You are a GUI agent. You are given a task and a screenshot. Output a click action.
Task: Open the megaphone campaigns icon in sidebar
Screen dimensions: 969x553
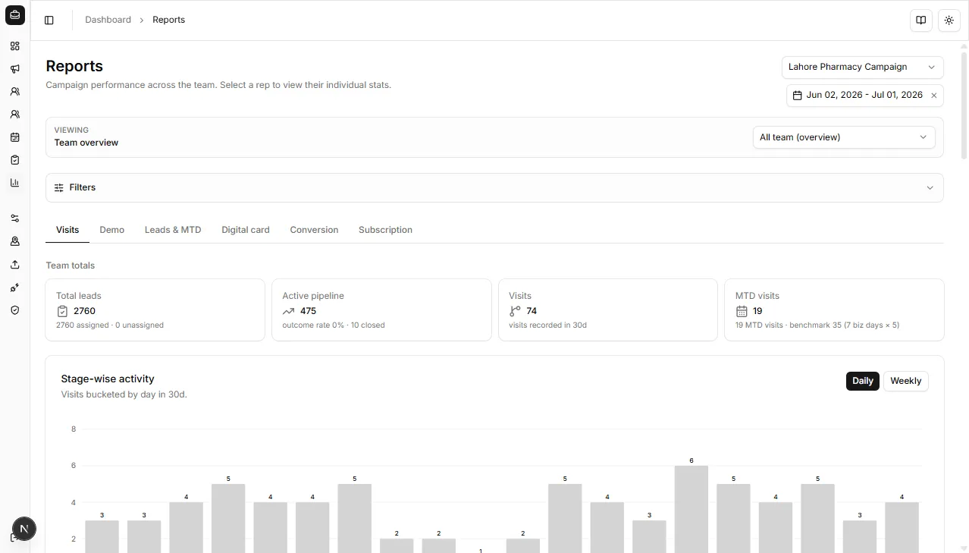(x=15, y=69)
